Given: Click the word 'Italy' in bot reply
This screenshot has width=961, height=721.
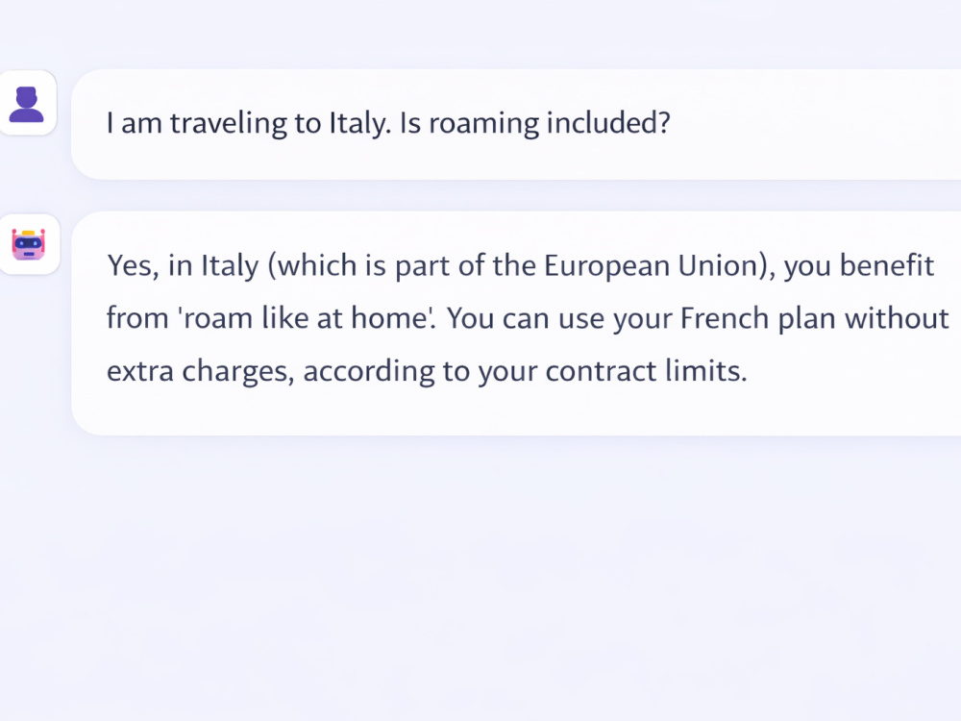Looking at the screenshot, I should [x=230, y=266].
